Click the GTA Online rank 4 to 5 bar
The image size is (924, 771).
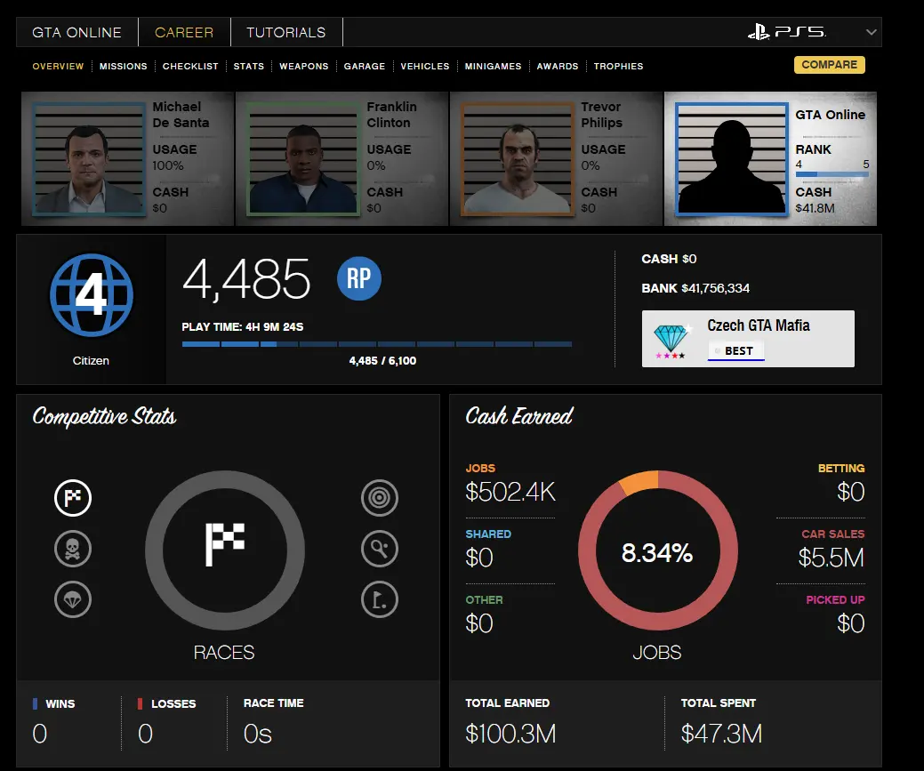832,174
